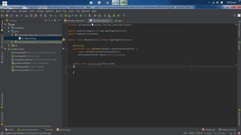Expand the manifests folder
Viewport: 241px width, 135px height.
point(9,28)
